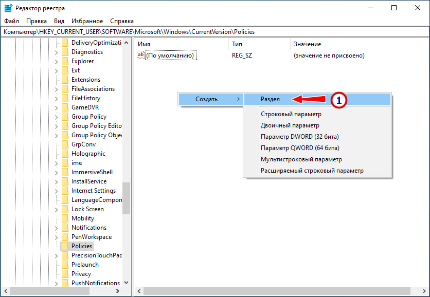
Task: Expand the Explorer key
Action: tap(56, 62)
